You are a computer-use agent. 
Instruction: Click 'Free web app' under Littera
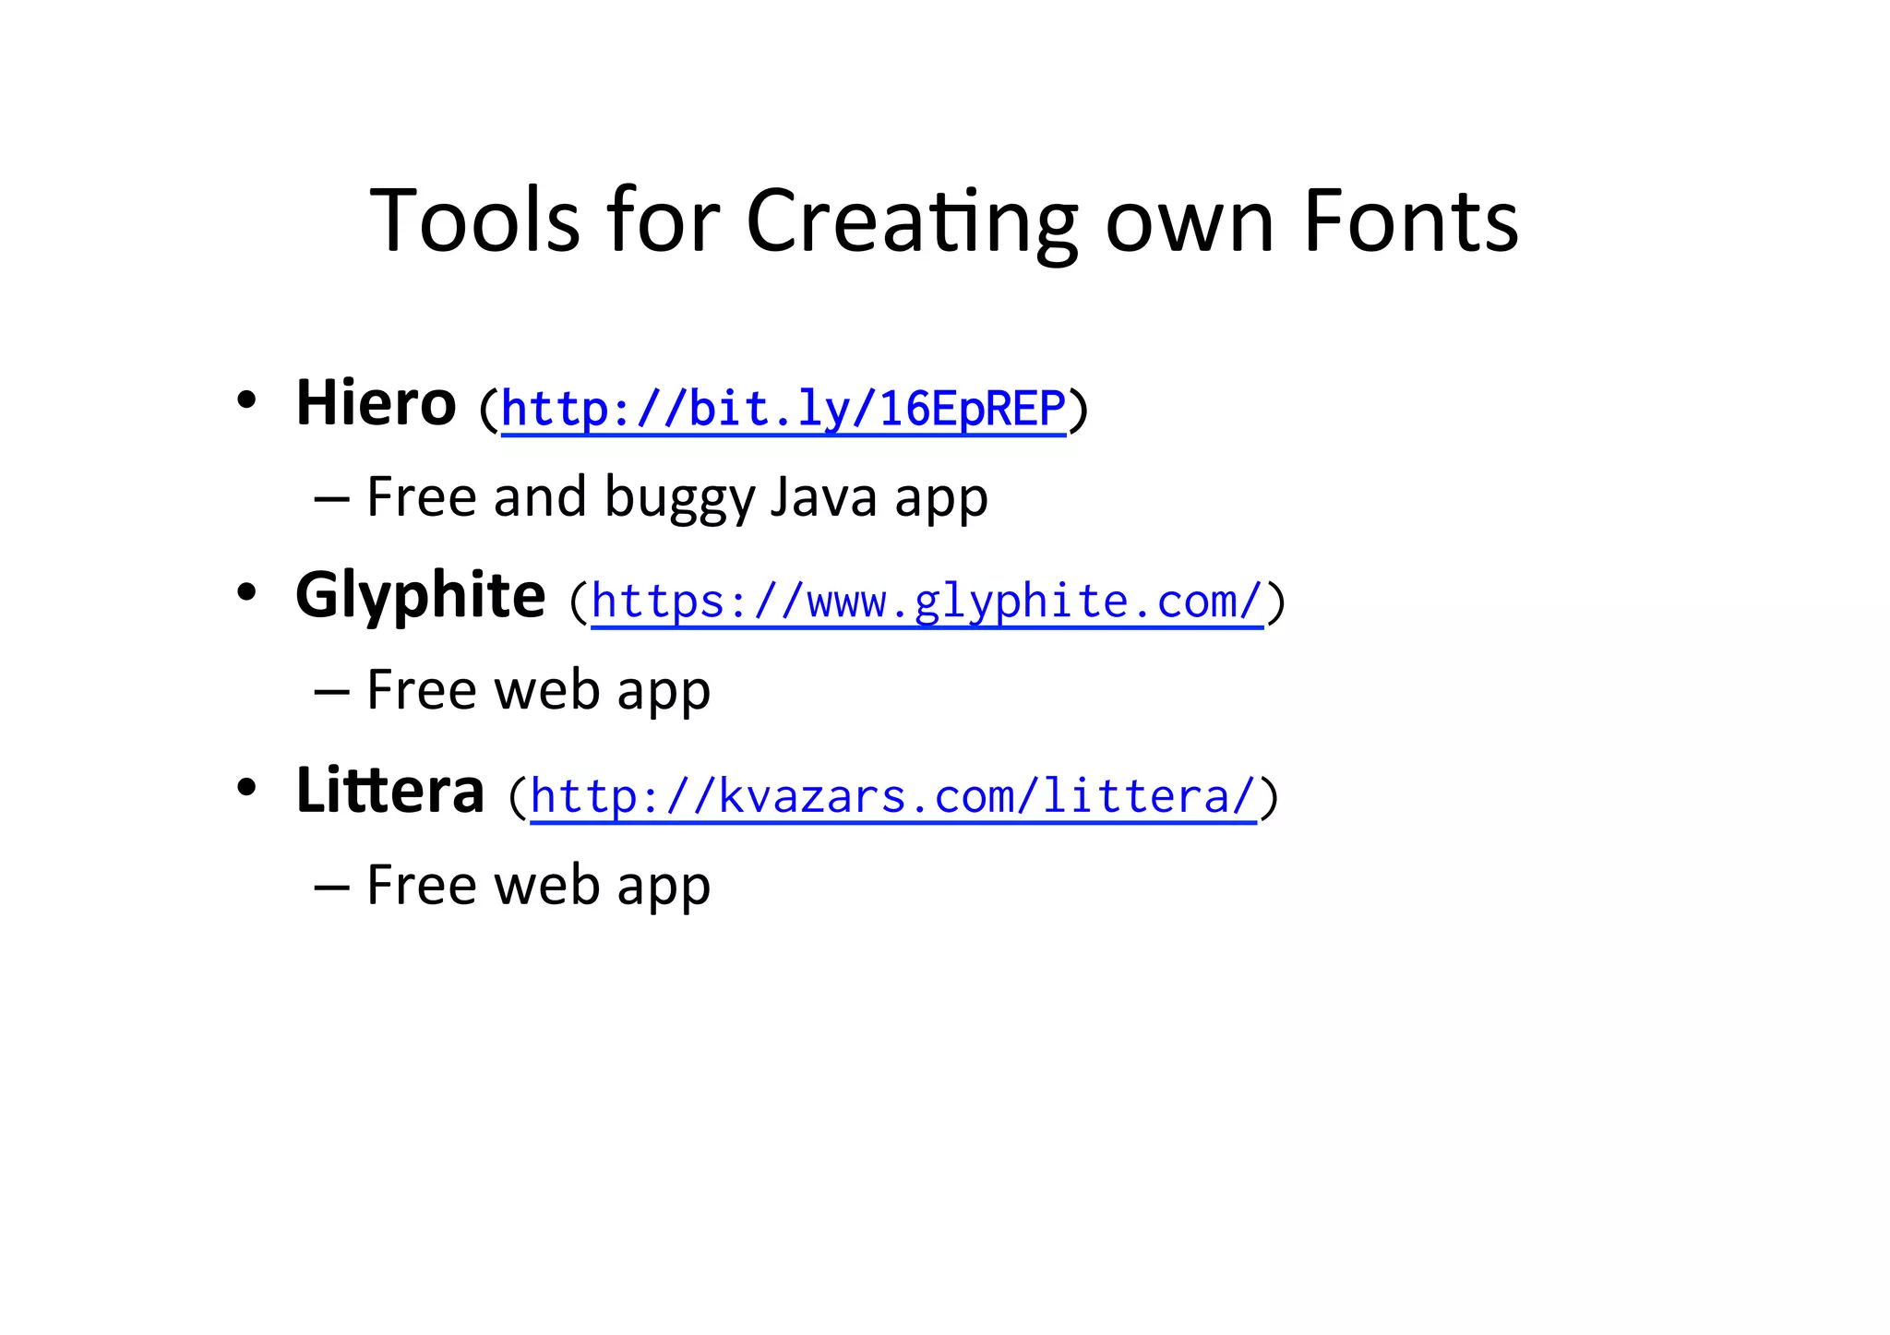click(x=538, y=885)
